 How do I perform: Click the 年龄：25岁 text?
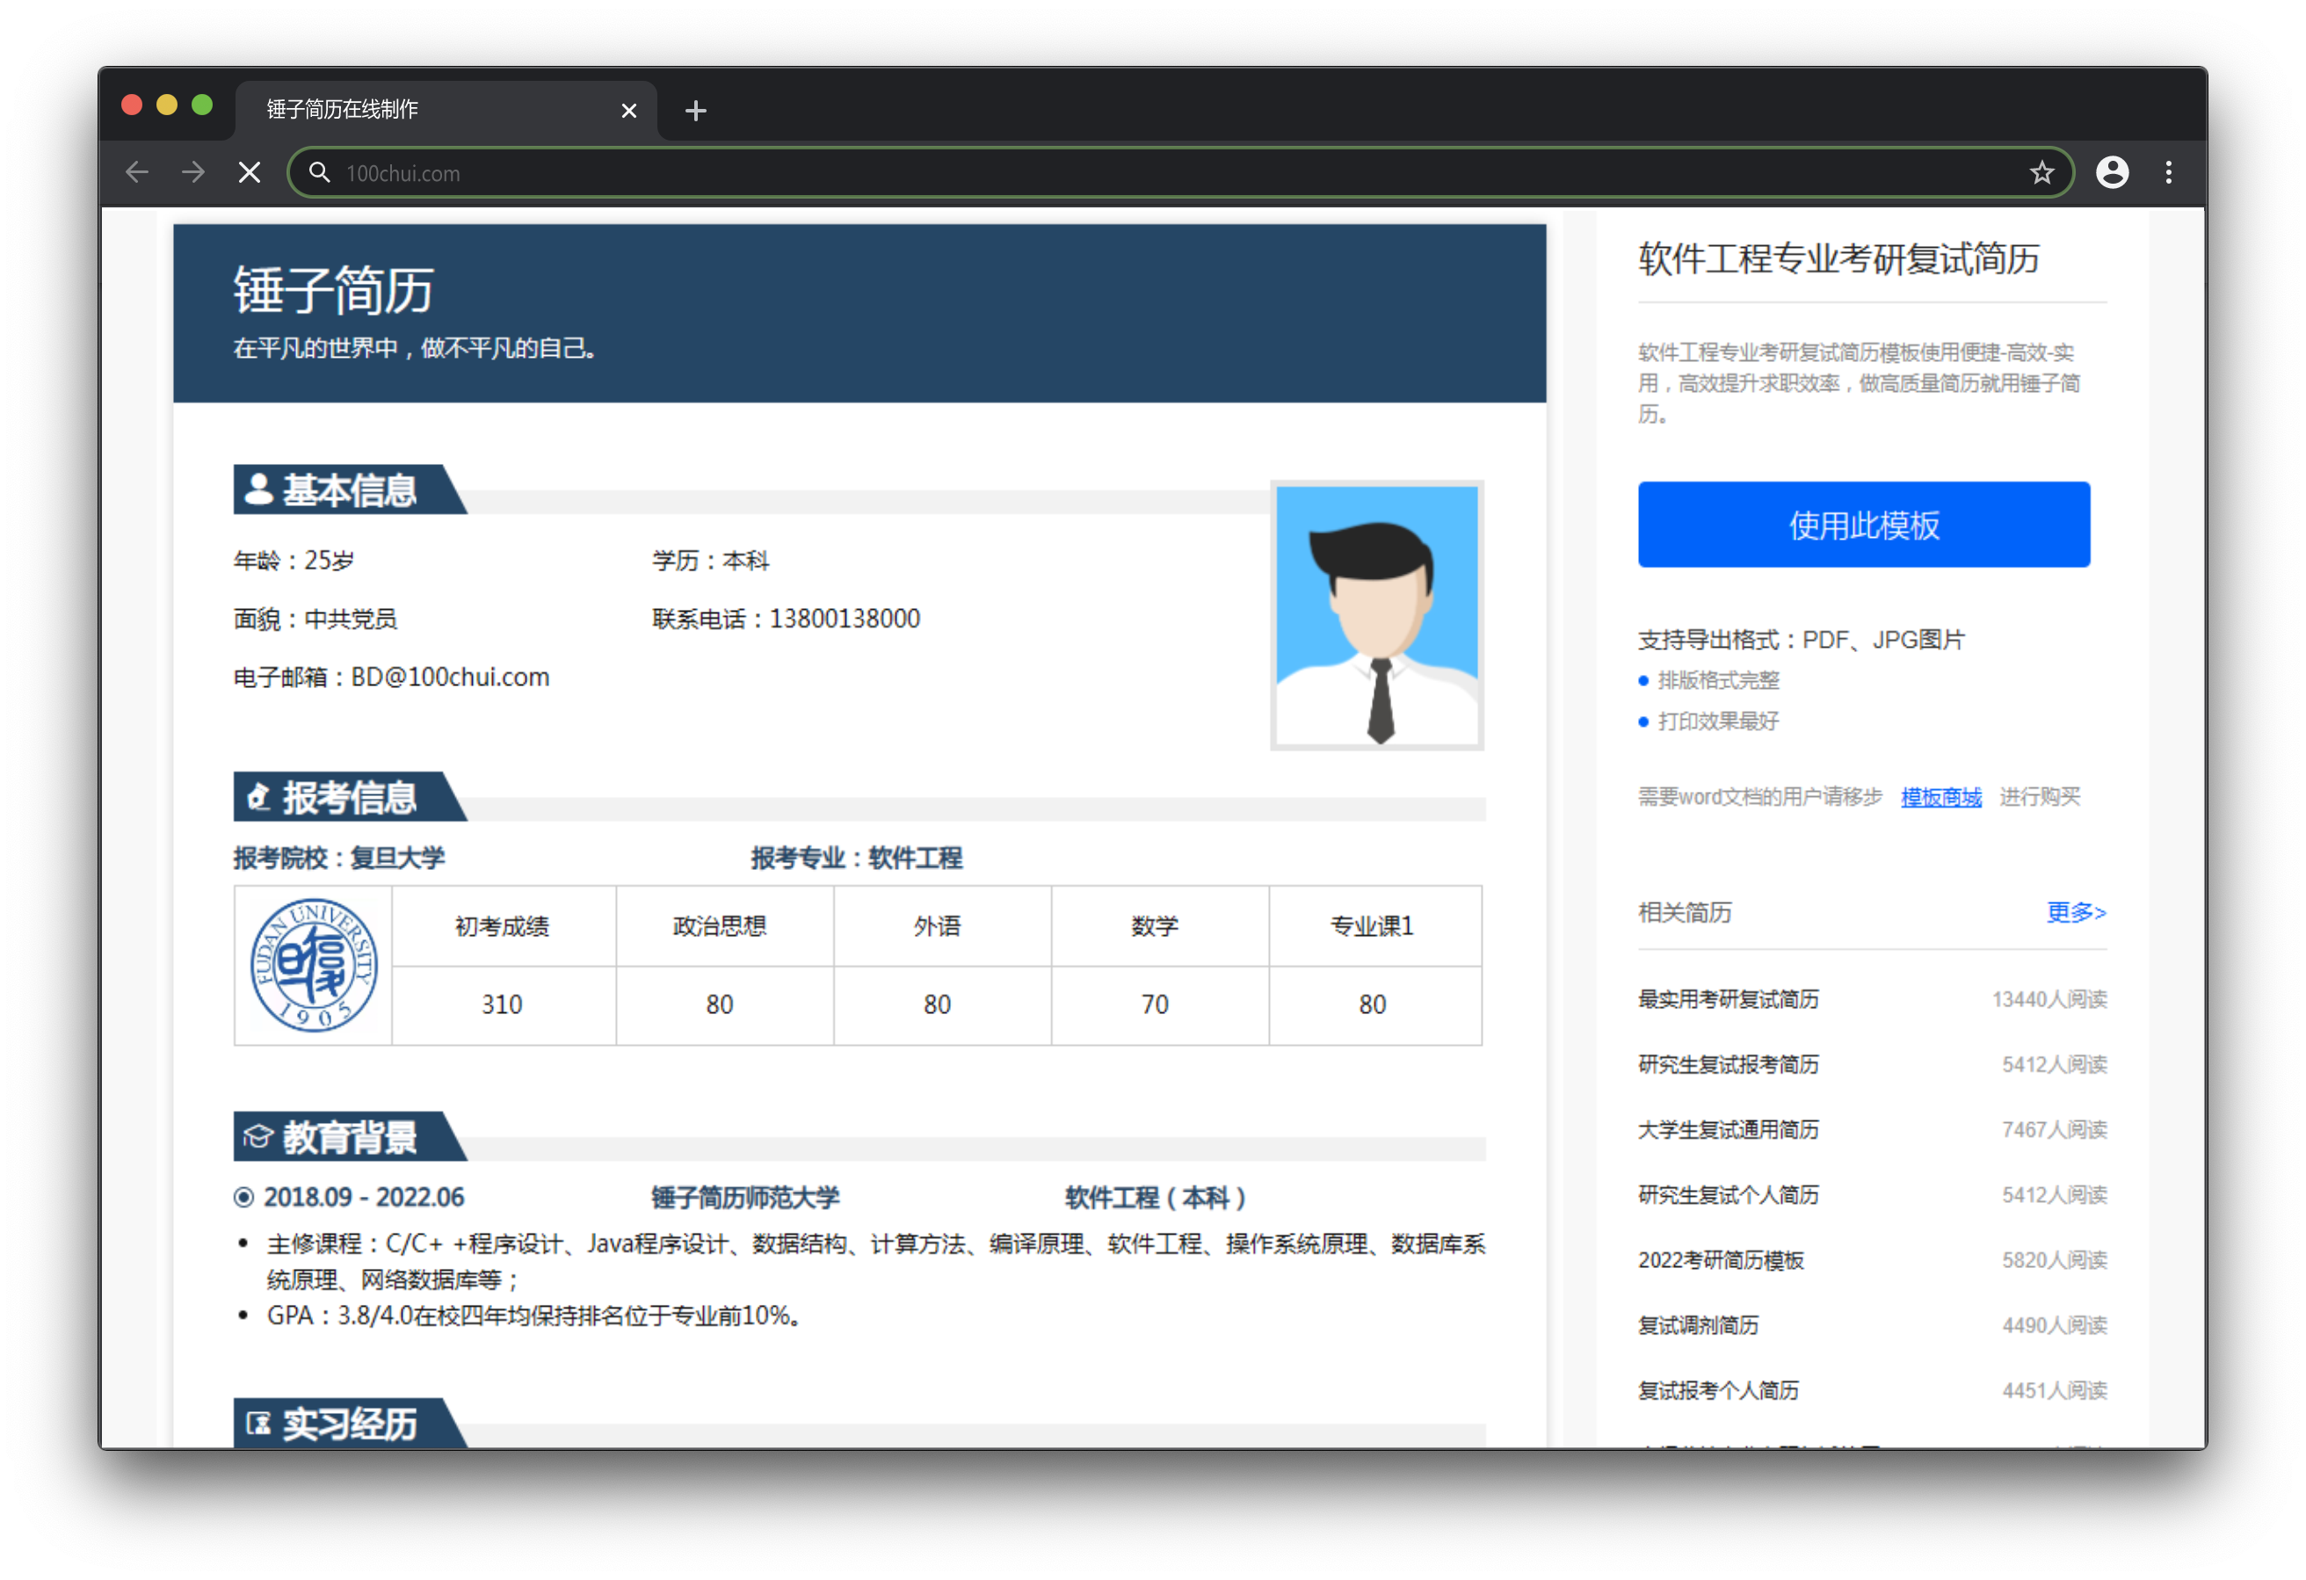pos(294,561)
